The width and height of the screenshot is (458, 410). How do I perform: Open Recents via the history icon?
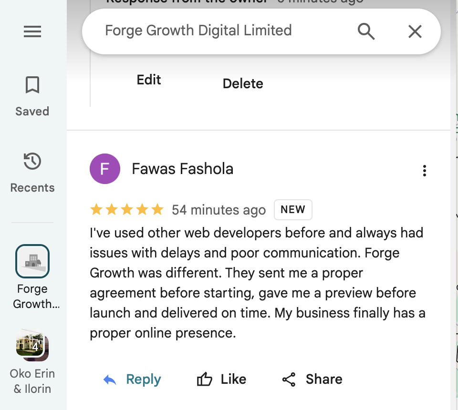click(32, 162)
